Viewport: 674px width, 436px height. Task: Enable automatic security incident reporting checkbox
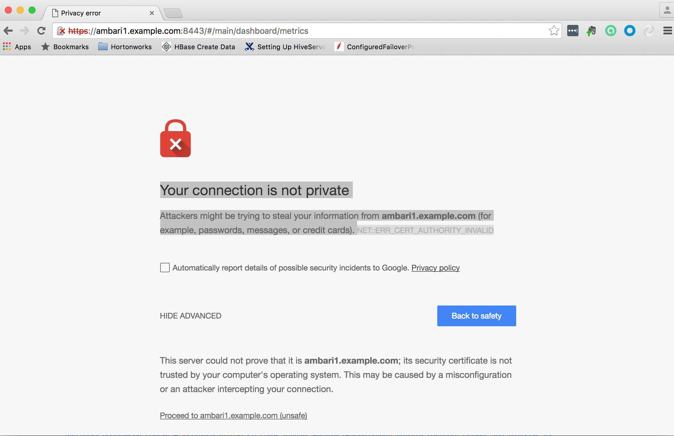tap(165, 268)
